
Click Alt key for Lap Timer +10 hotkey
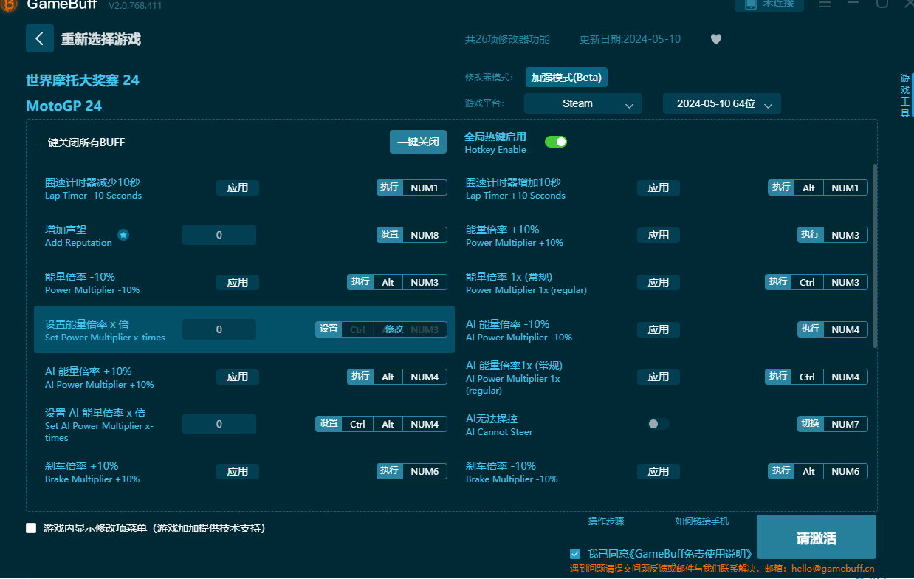click(808, 188)
